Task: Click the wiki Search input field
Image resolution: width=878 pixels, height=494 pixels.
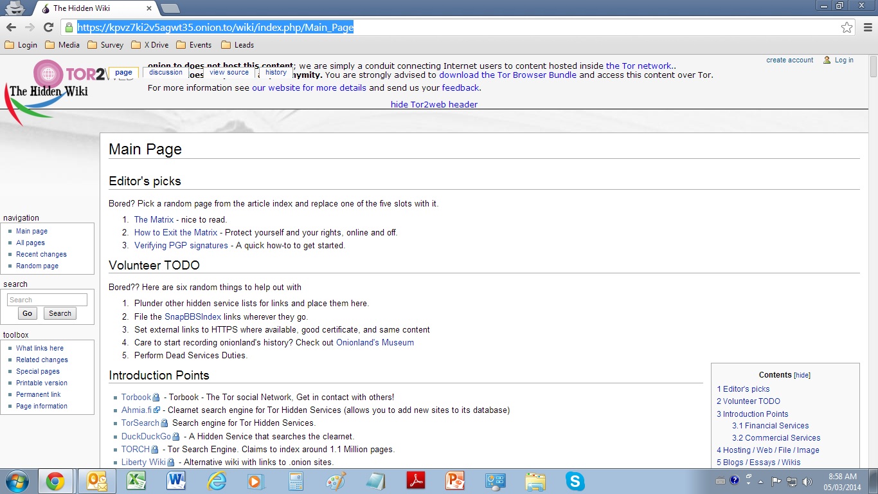Action: pyautogui.click(x=47, y=300)
